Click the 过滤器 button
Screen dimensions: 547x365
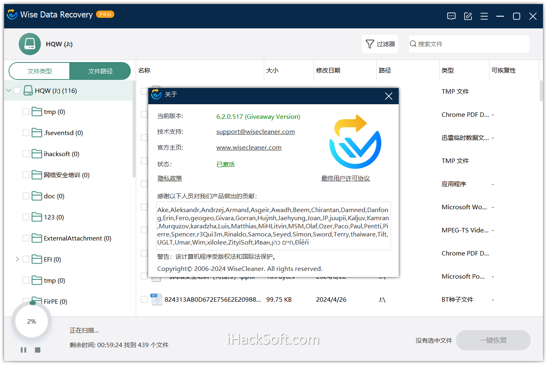pyautogui.click(x=380, y=44)
